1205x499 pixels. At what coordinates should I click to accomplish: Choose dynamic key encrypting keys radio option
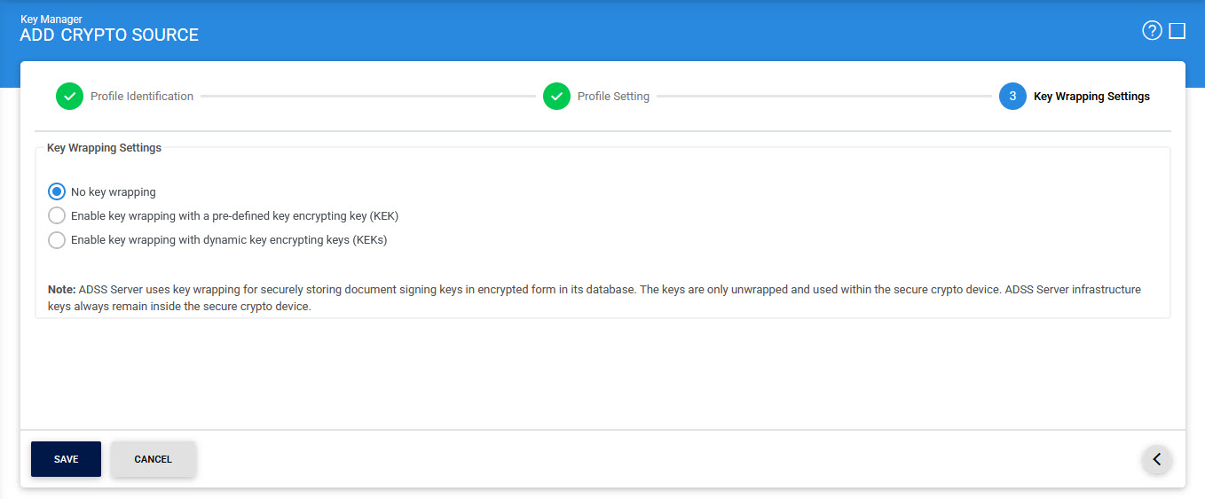tap(57, 239)
